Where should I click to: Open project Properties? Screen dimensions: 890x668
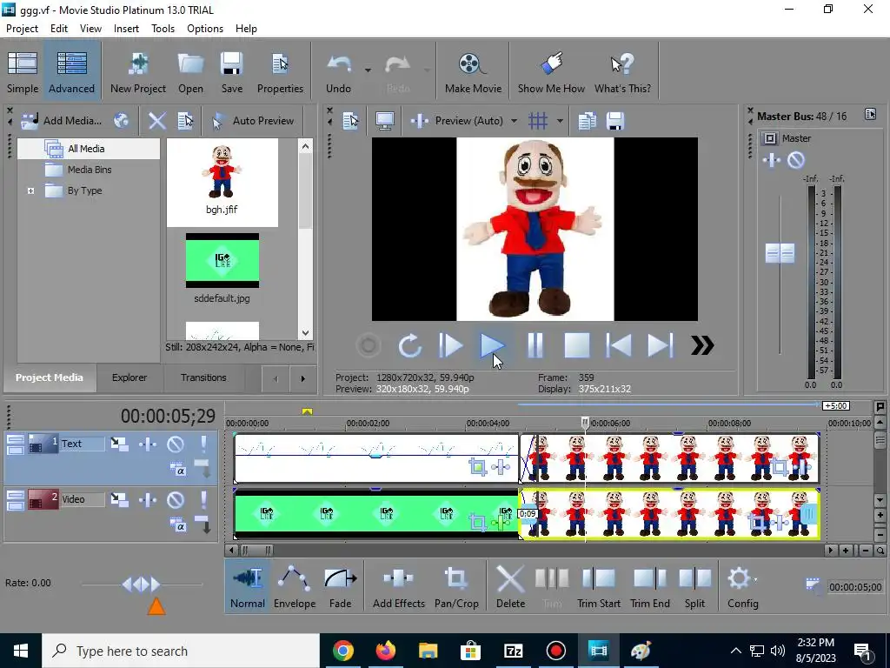tap(280, 72)
